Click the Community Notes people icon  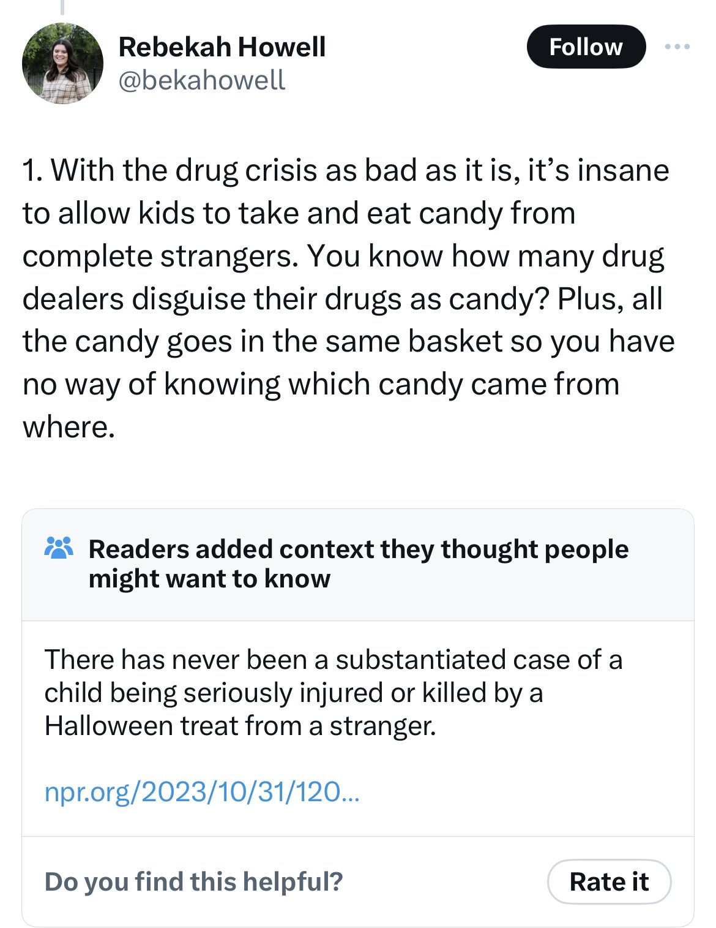coord(59,548)
